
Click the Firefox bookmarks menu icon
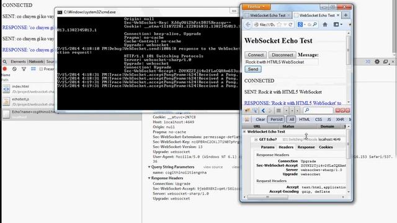[336, 25]
